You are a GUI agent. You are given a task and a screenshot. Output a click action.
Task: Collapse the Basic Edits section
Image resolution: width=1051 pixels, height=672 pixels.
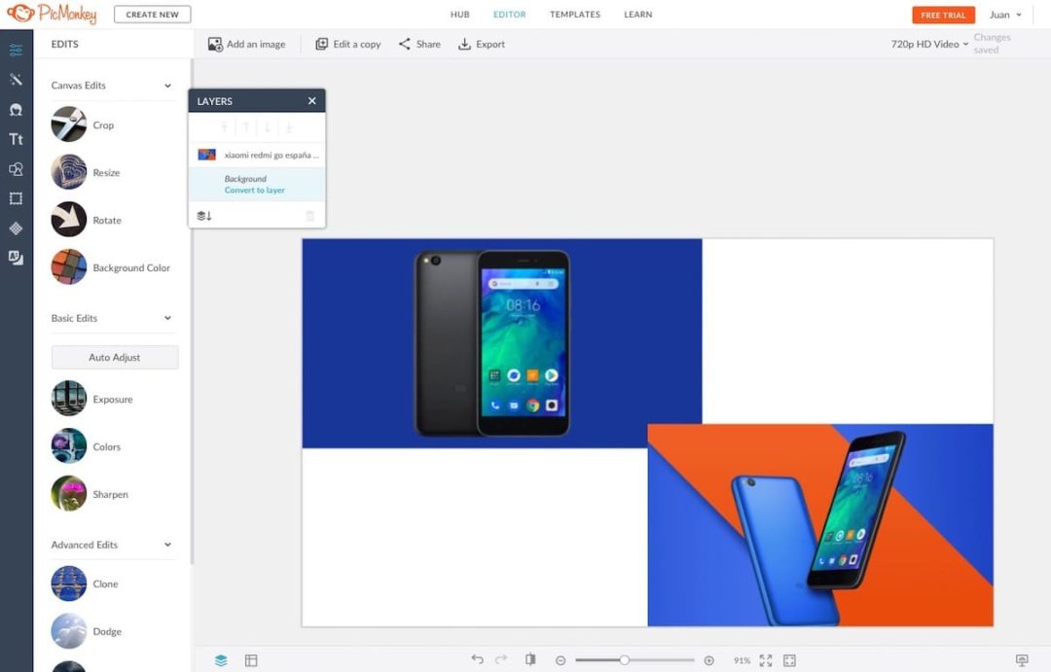click(167, 318)
